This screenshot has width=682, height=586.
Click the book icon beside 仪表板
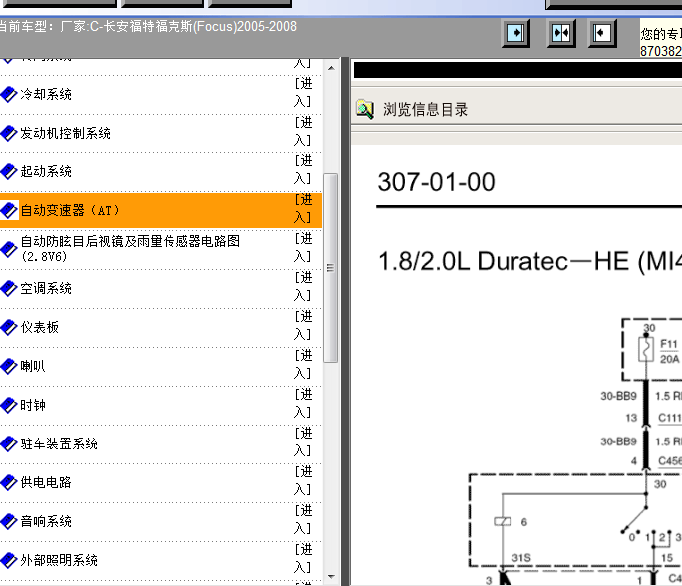tap(9, 327)
